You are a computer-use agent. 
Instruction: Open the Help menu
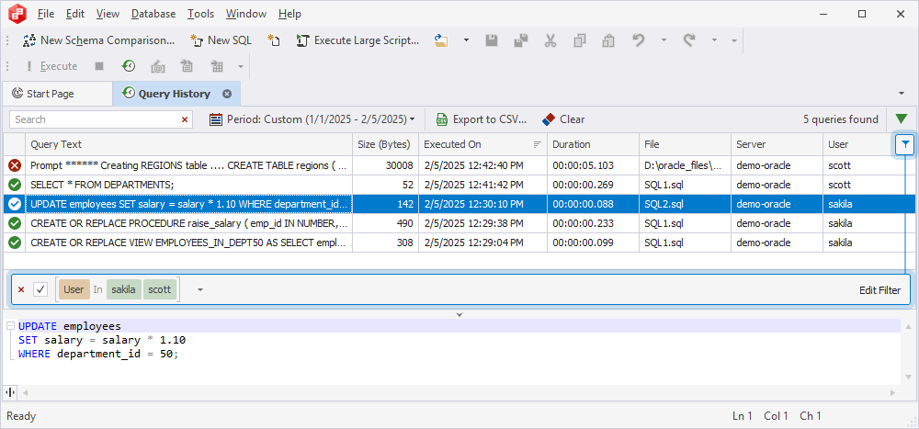point(289,14)
